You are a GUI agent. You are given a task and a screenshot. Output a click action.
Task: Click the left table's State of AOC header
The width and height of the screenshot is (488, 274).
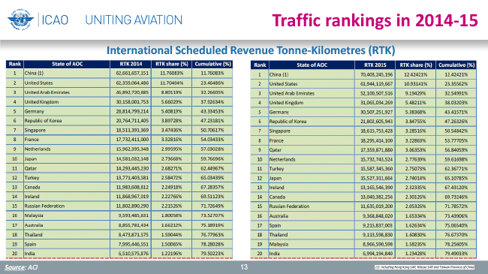tap(68, 64)
